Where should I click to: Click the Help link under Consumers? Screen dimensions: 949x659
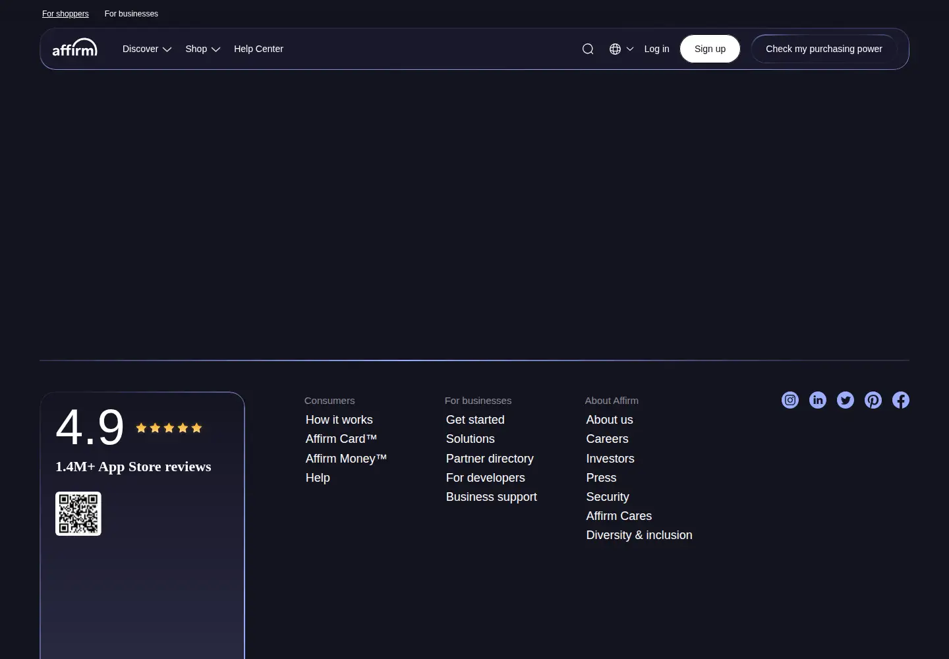tap(318, 478)
